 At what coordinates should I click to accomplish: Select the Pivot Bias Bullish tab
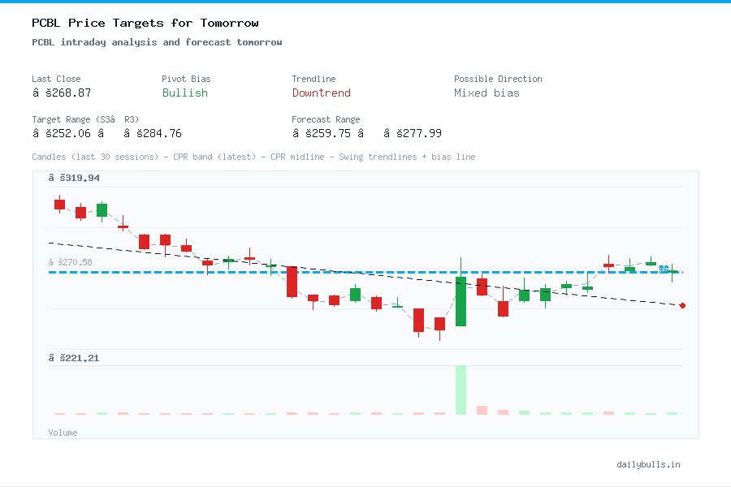pos(184,93)
